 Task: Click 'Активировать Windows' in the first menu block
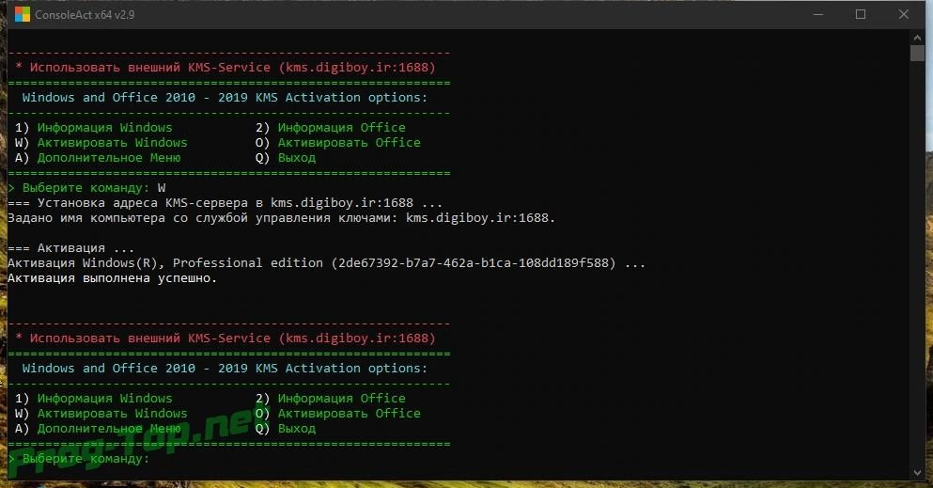pos(113,143)
